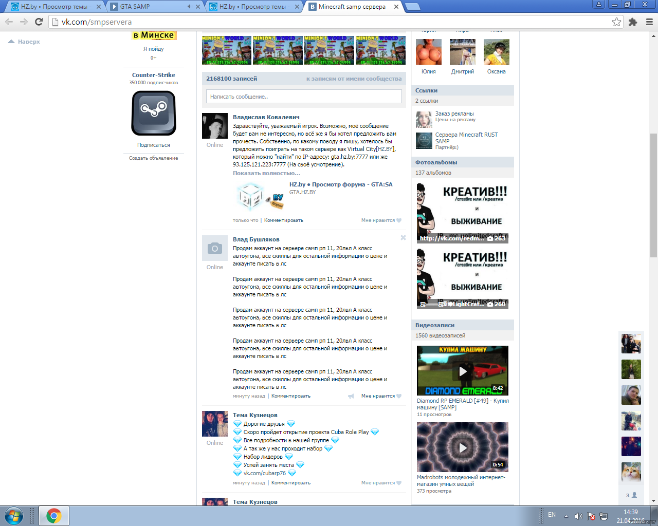Comment on Cuba Role Play post
This screenshot has height=526, width=658.
[x=291, y=483]
